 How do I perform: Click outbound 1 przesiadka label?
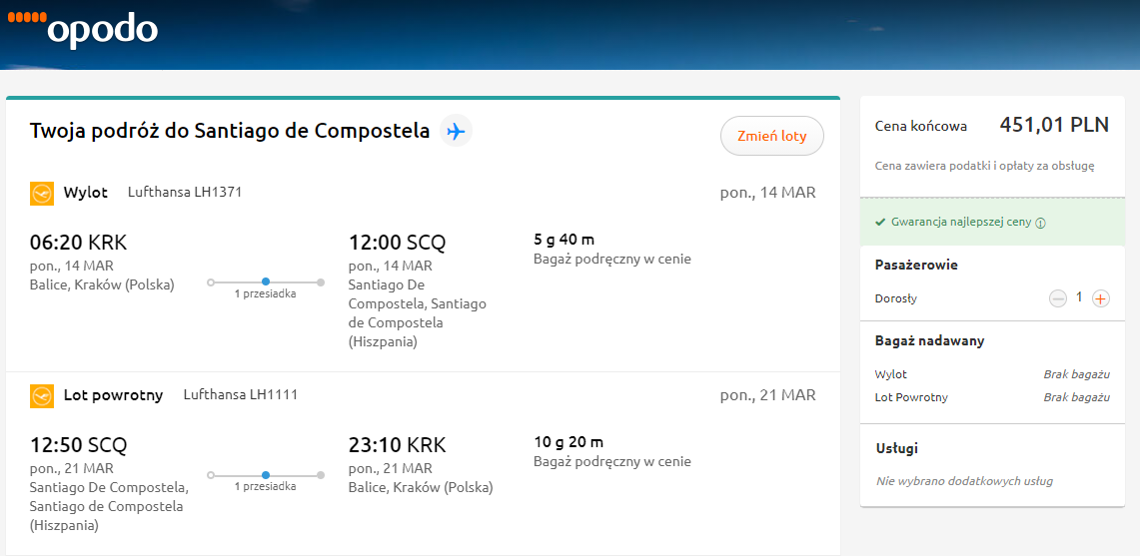[266, 294]
